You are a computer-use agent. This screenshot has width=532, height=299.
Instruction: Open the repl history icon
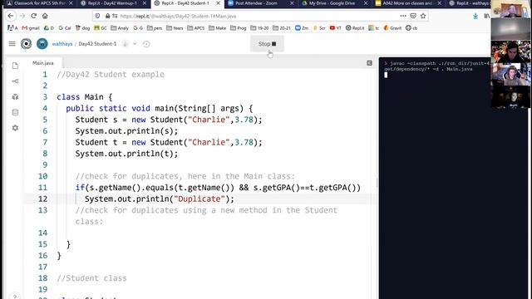(x=146, y=44)
